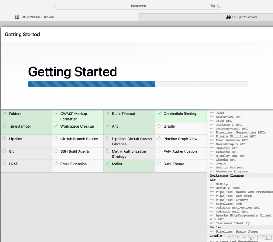Image resolution: width=273 pixels, height=242 pixels.
Task: Click the Matrix Authorization Strategy plugin name
Action: coord(129,154)
